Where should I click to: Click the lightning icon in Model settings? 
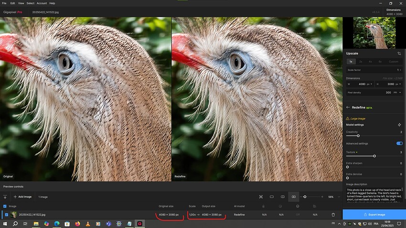(x=399, y=124)
